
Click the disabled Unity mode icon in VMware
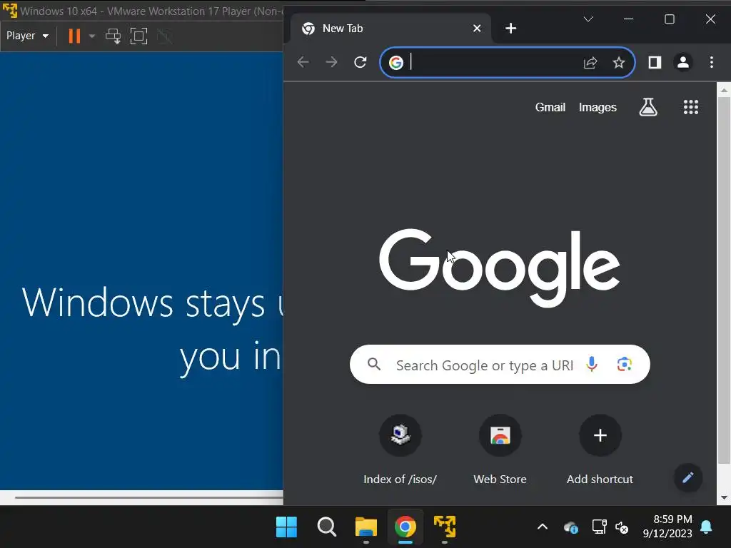tap(164, 36)
